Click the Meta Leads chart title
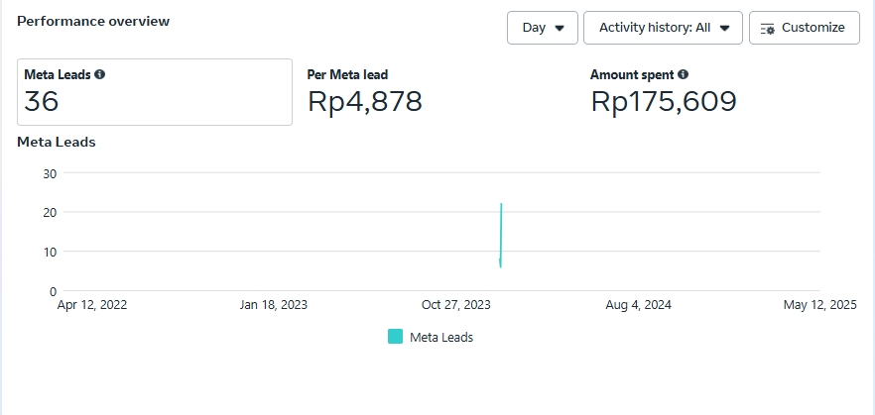This screenshot has width=875, height=415. tap(57, 142)
